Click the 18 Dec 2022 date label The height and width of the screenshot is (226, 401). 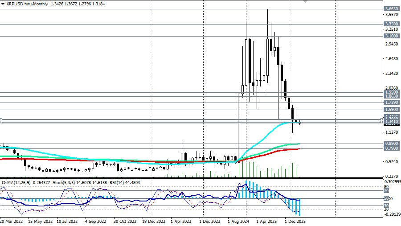point(154,221)
